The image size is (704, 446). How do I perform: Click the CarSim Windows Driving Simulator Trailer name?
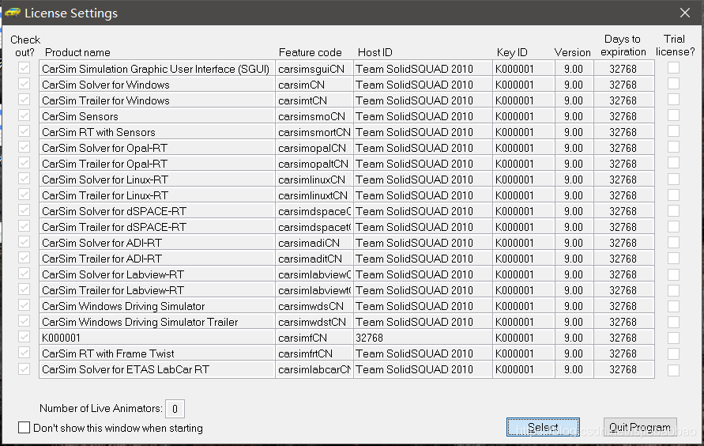tap(157, 322)
